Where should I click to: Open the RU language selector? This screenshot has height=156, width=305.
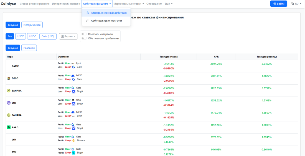tap(296, 4)
